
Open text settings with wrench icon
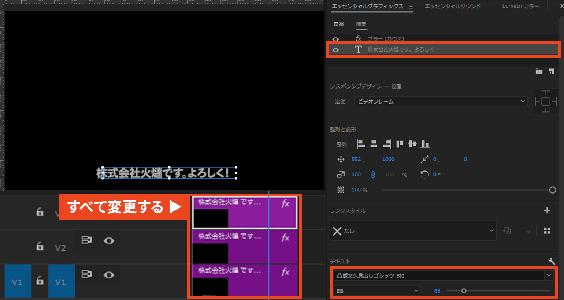tap(552, 261)
